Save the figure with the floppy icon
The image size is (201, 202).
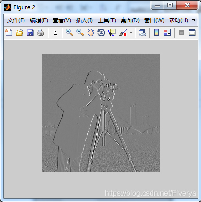(30, 32)
